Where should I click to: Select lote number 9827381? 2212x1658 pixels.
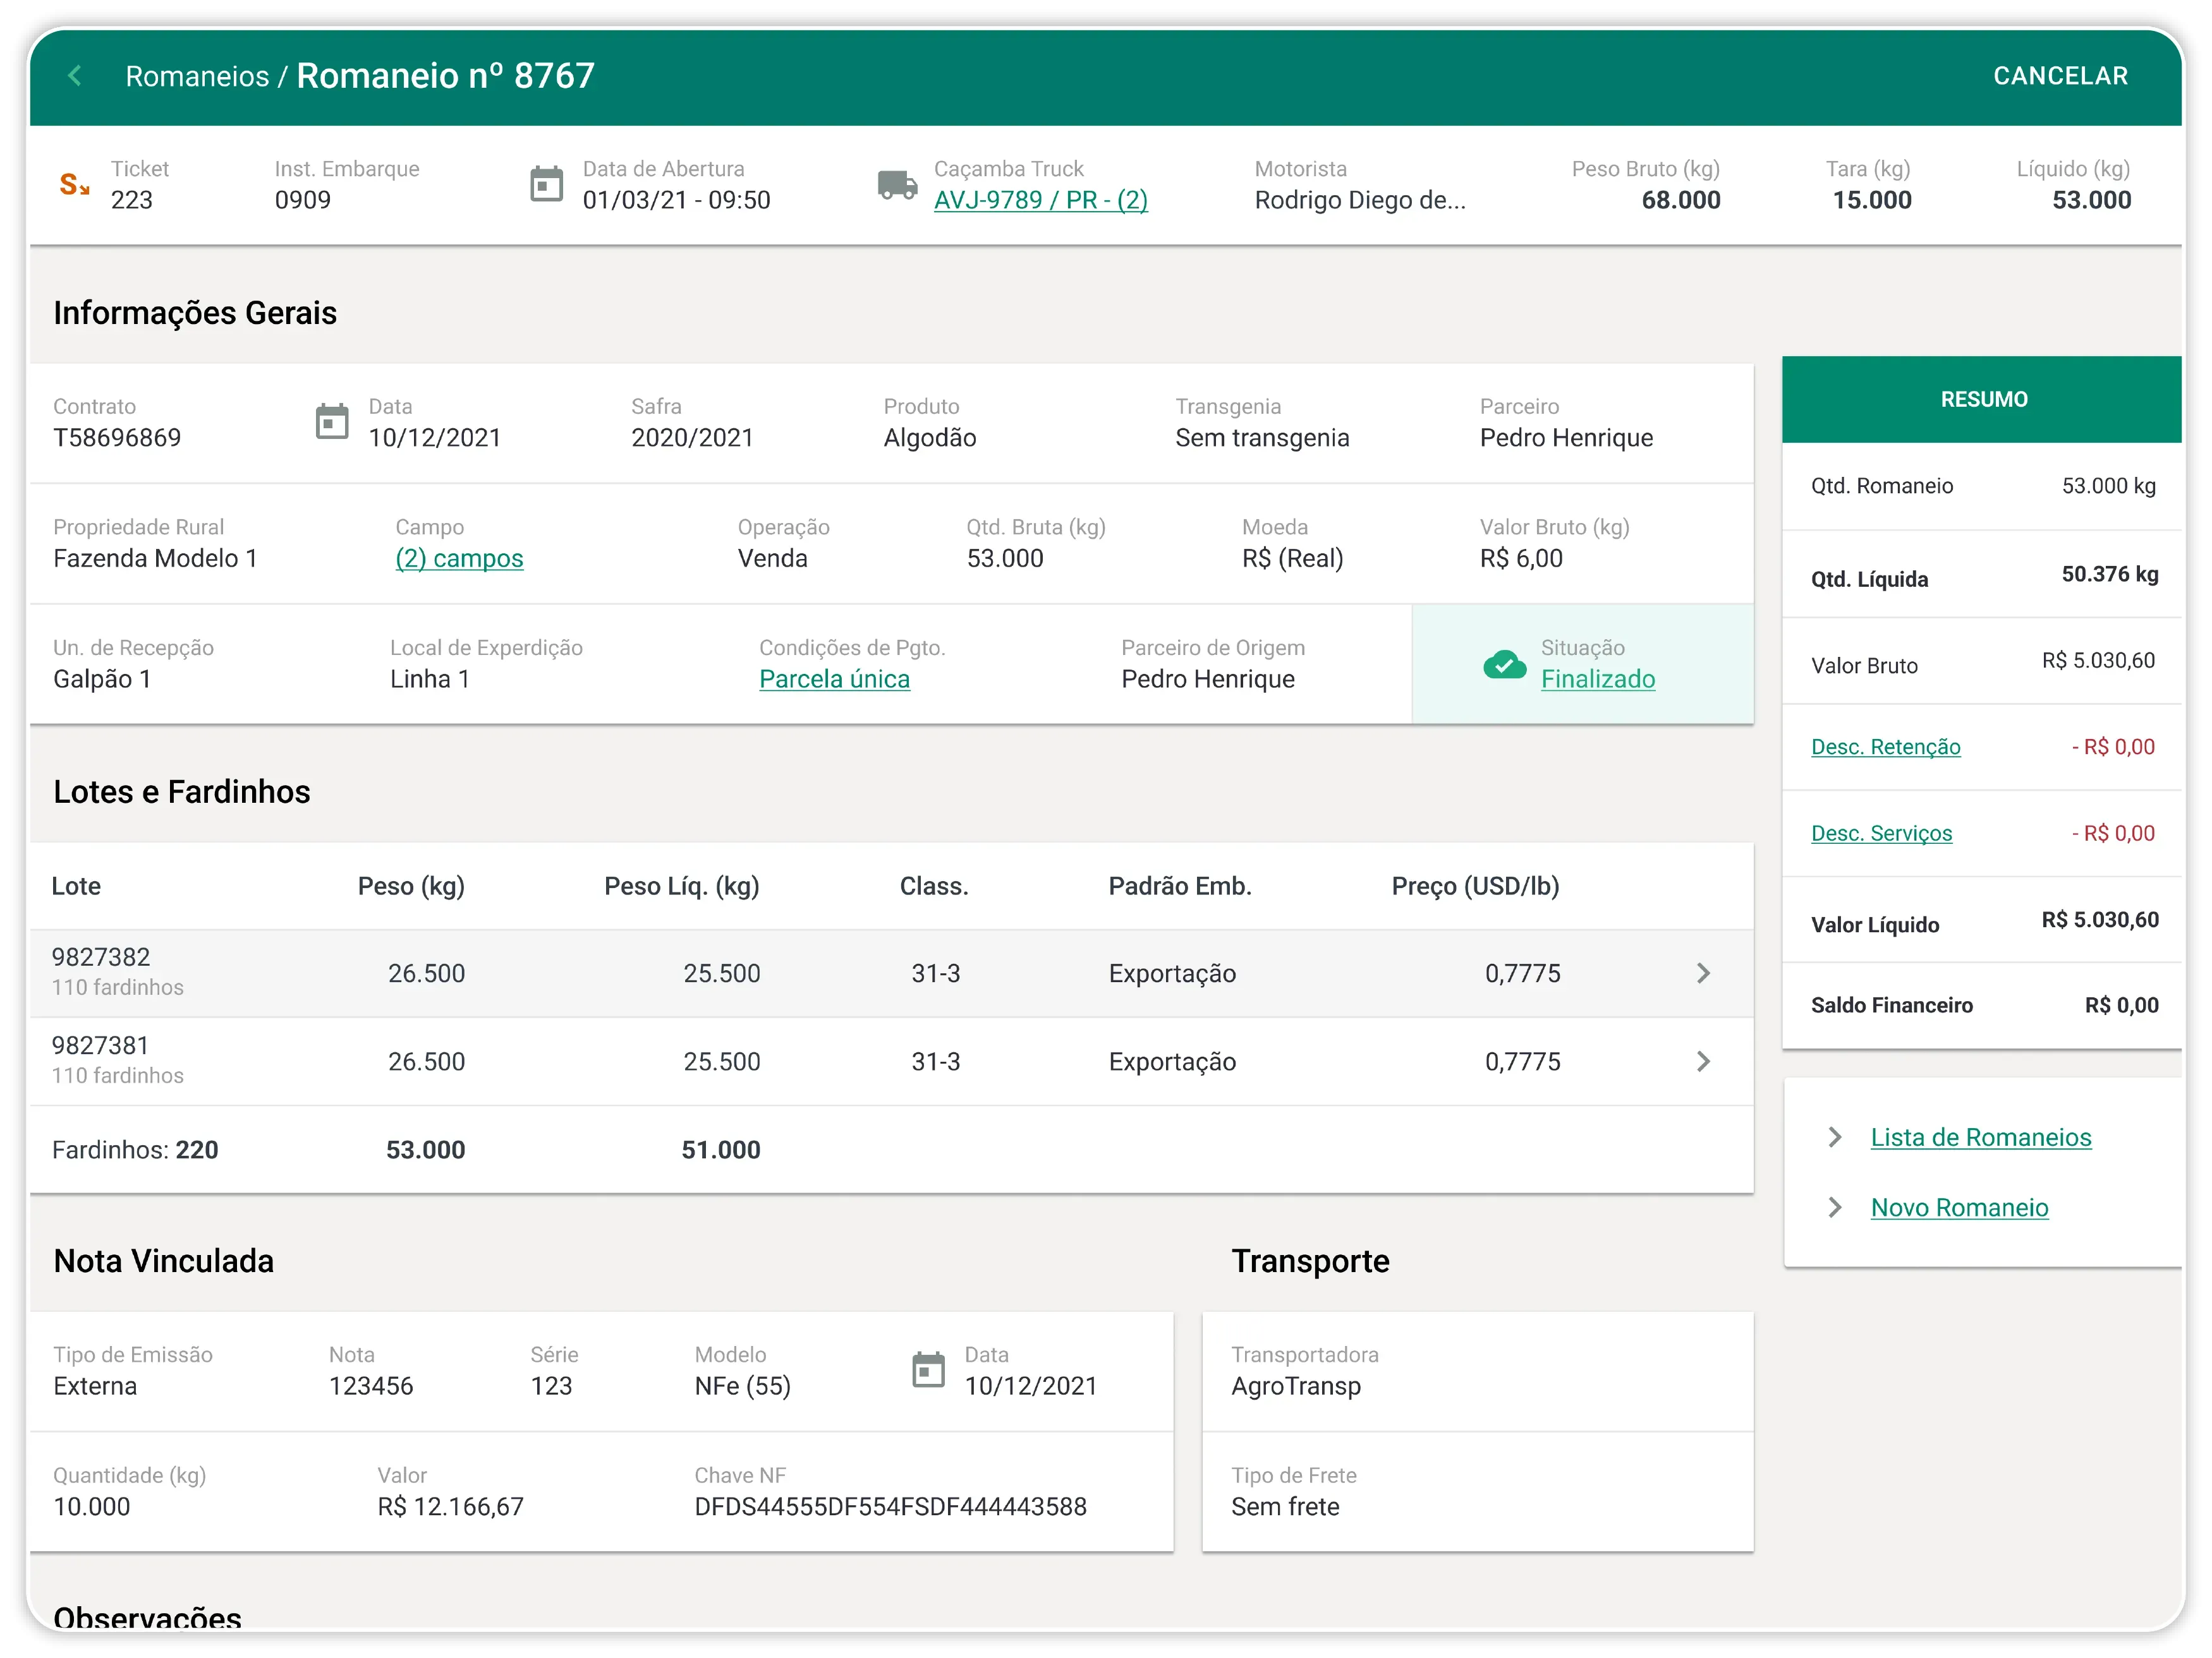(x=100, y=1045)
